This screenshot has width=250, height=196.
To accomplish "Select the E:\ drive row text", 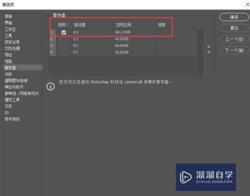I will coord(75,45).
